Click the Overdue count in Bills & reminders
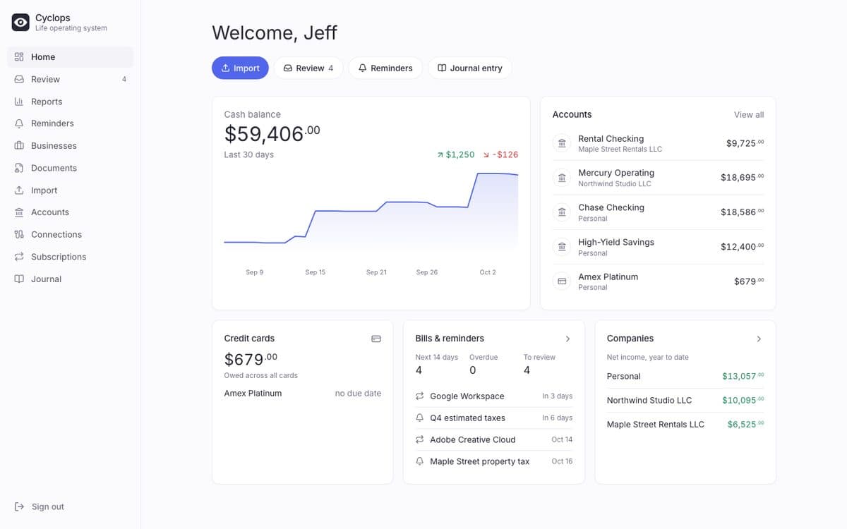The height and width of the screenshot is (529, 847). point(472,370)
